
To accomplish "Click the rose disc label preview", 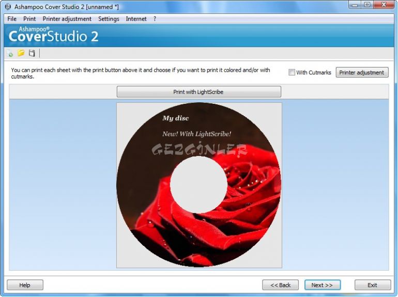I will click(x=199, y=185).
